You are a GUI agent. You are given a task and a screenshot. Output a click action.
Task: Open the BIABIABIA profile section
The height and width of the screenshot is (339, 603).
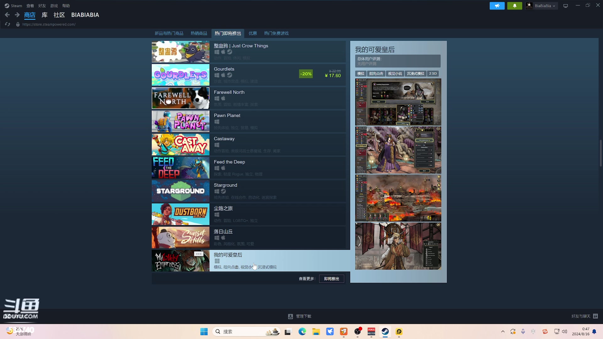tap(85, 15)
